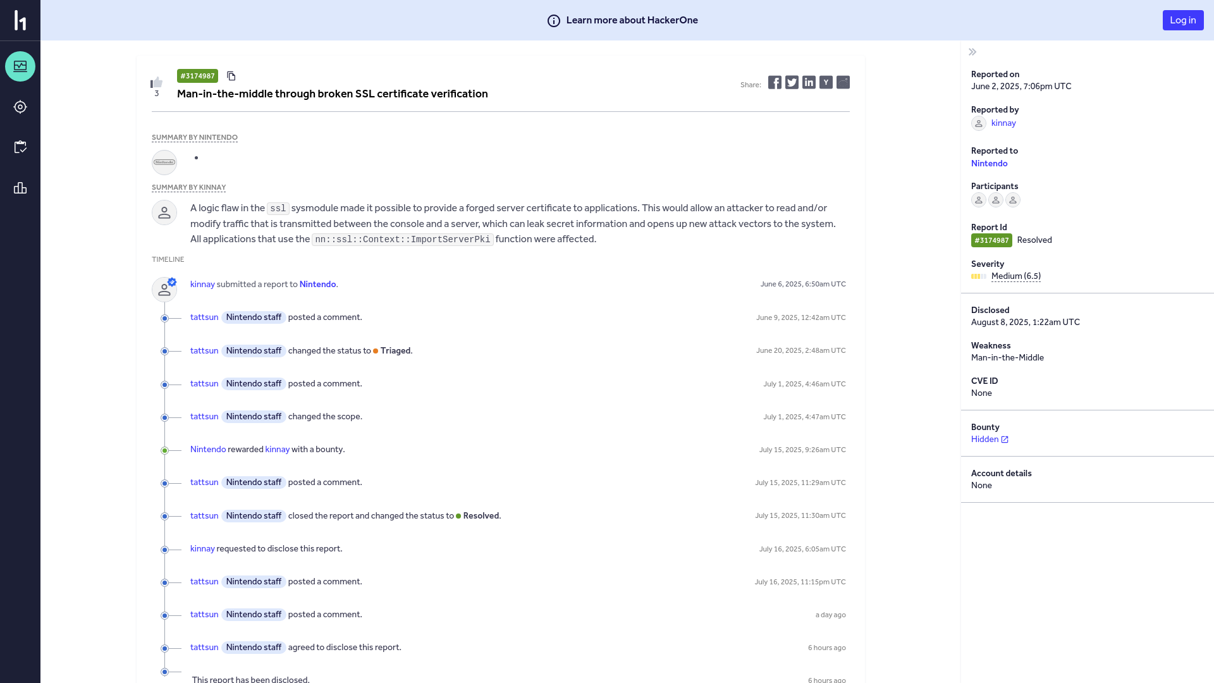This screenshot has height=683, width=1214.
Task: Open kinnay link in submitted report entry
Action: point(202,284)
